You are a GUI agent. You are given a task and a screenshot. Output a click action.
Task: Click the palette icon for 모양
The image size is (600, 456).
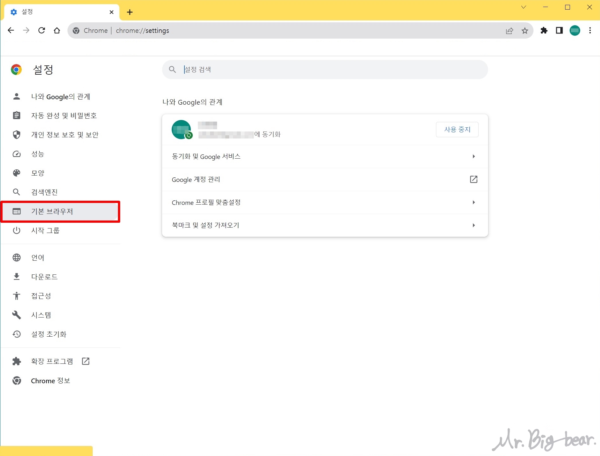coord(17,173)
